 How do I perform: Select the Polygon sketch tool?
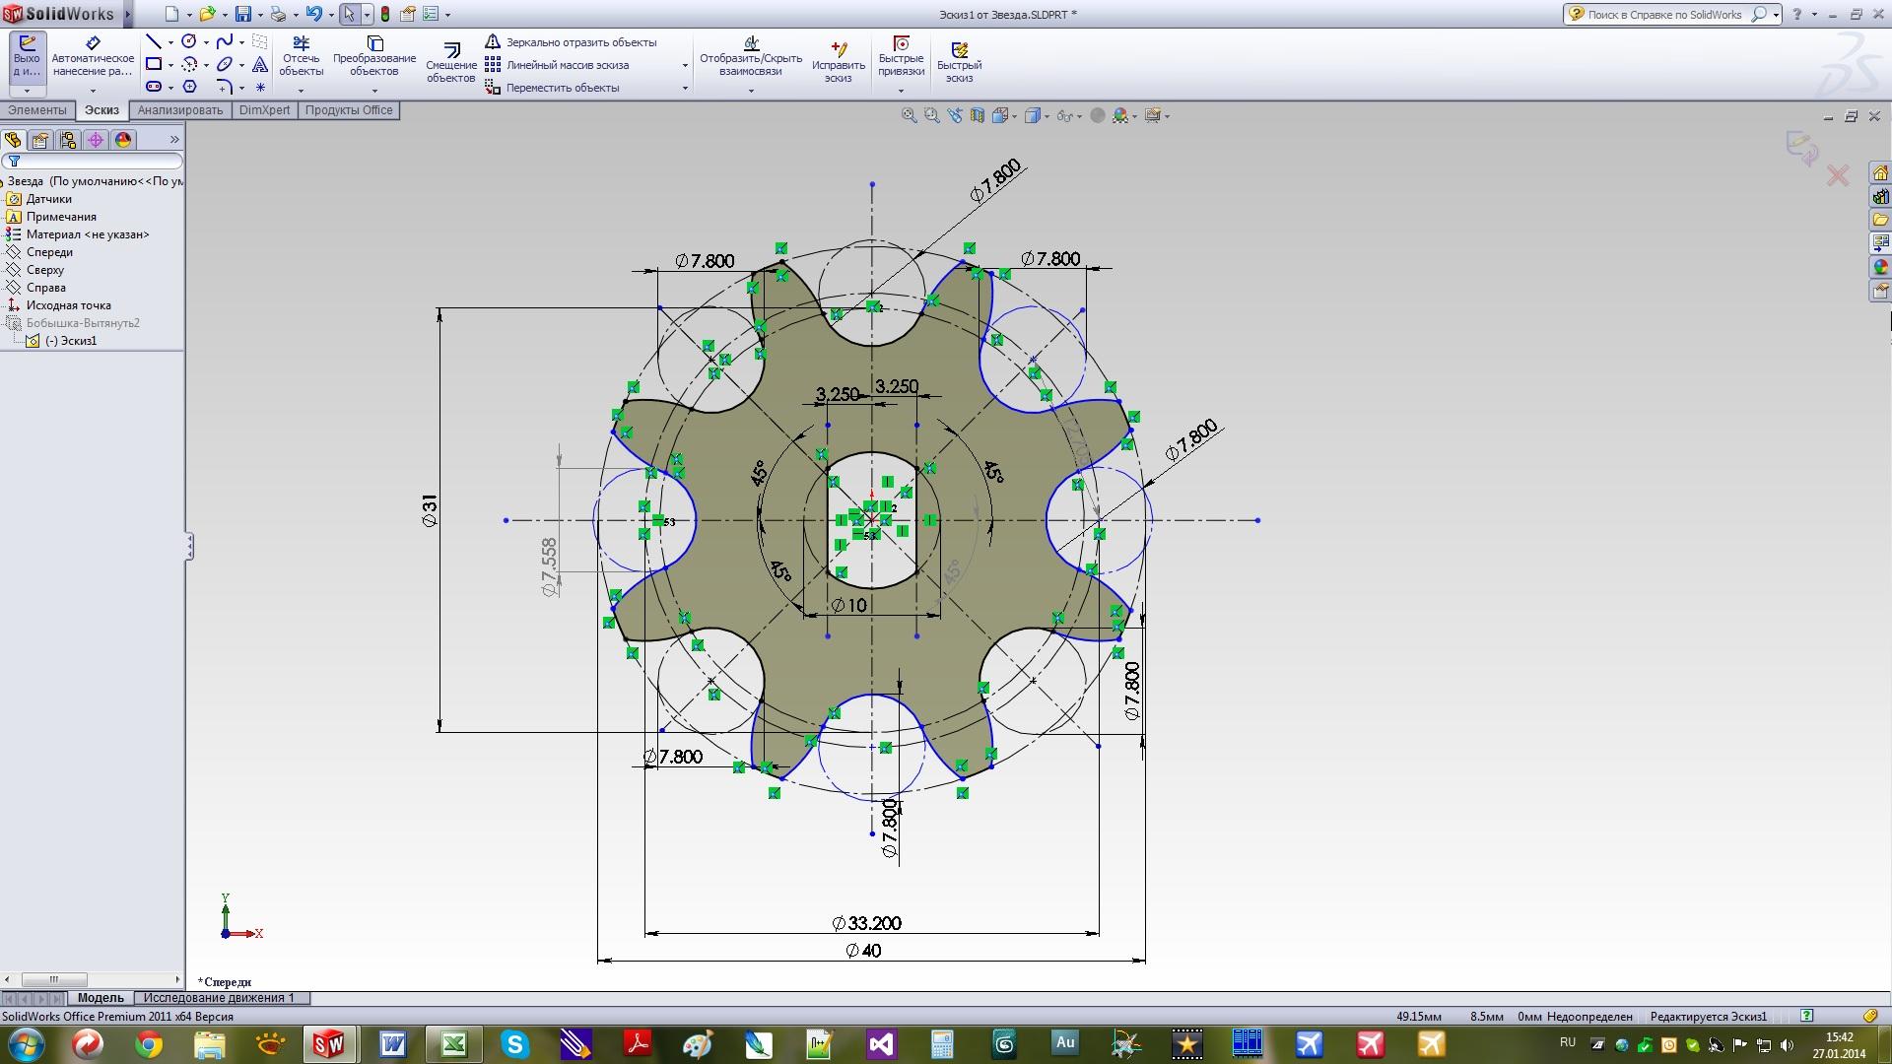[189, 87]
